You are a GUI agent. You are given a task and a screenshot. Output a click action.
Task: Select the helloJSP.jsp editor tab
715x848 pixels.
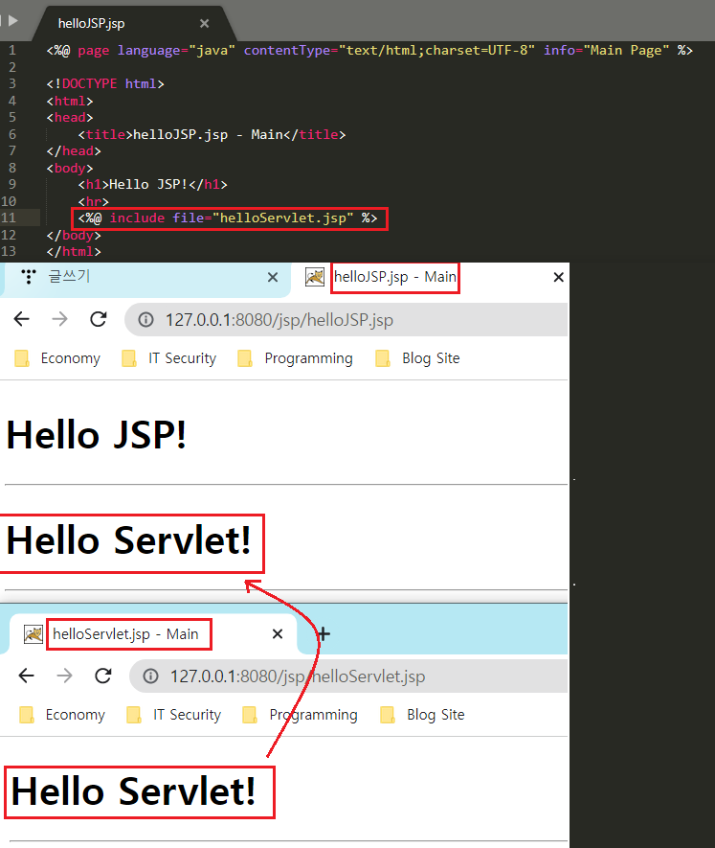click(134, 23)
